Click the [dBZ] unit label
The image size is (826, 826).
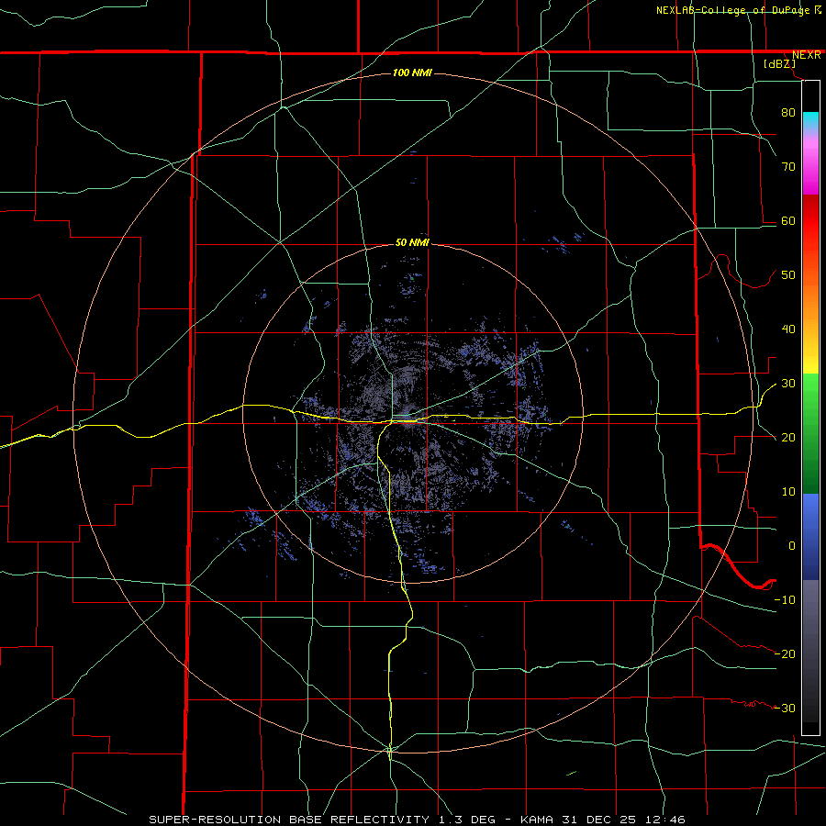coord(779,63)
